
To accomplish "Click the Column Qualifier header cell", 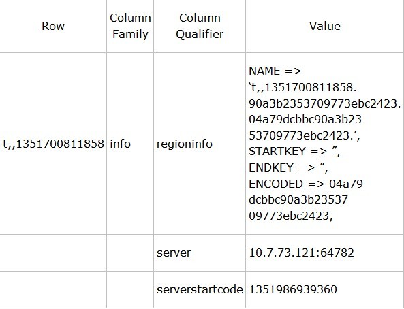I will pyautogui.click(x=200, y=26).
